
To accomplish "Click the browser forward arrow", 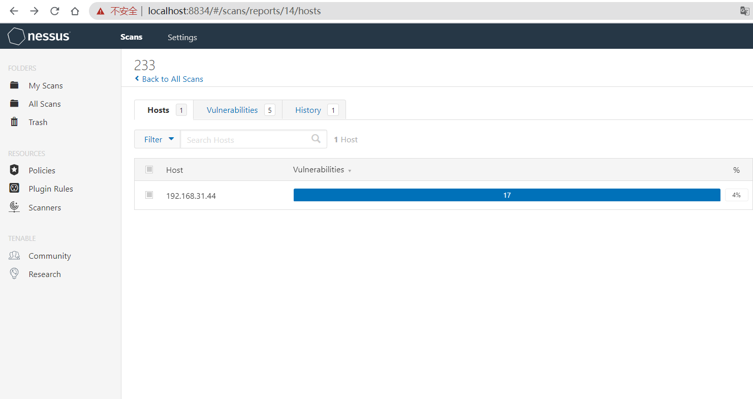I will pyautogui.click(x=34, y=11).
